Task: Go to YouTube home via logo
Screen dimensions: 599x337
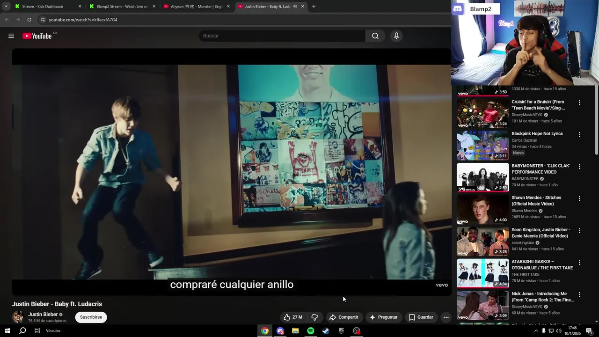Action: point(37,36)
